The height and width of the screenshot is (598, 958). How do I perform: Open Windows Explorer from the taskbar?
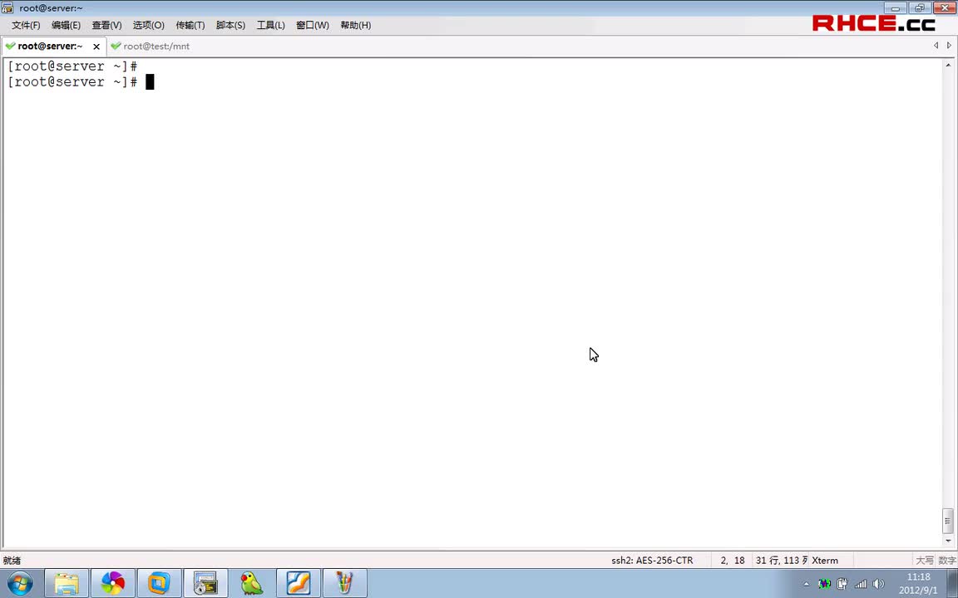67,583
